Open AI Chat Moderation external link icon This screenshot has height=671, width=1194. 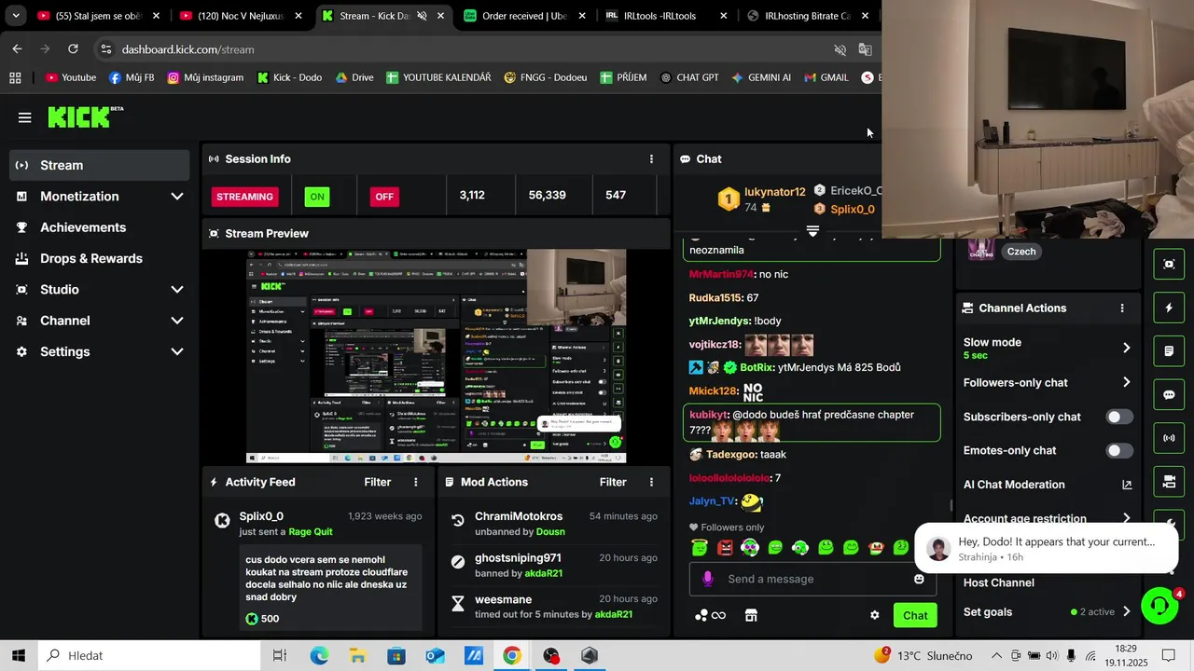(1127, 485)
